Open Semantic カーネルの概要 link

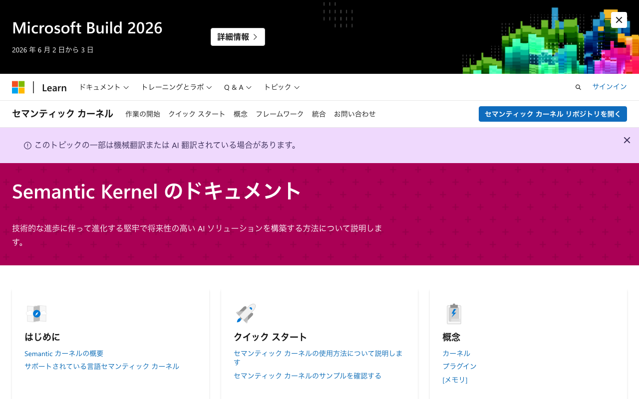coord(64,353)
